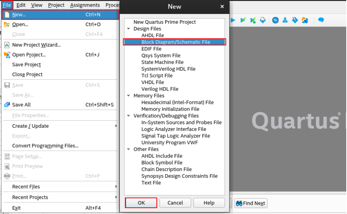The image size is (347, 214).
Task: Expand the Recent Projects submenu arrow
Action: click(x=116, y=197)
